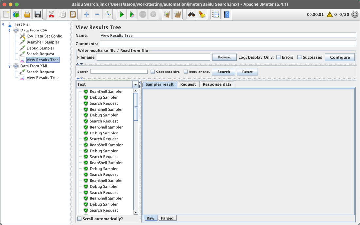Focus the Search text field
Screen dimensions: 360x225
pyautogui.click(x=119, y=72)
